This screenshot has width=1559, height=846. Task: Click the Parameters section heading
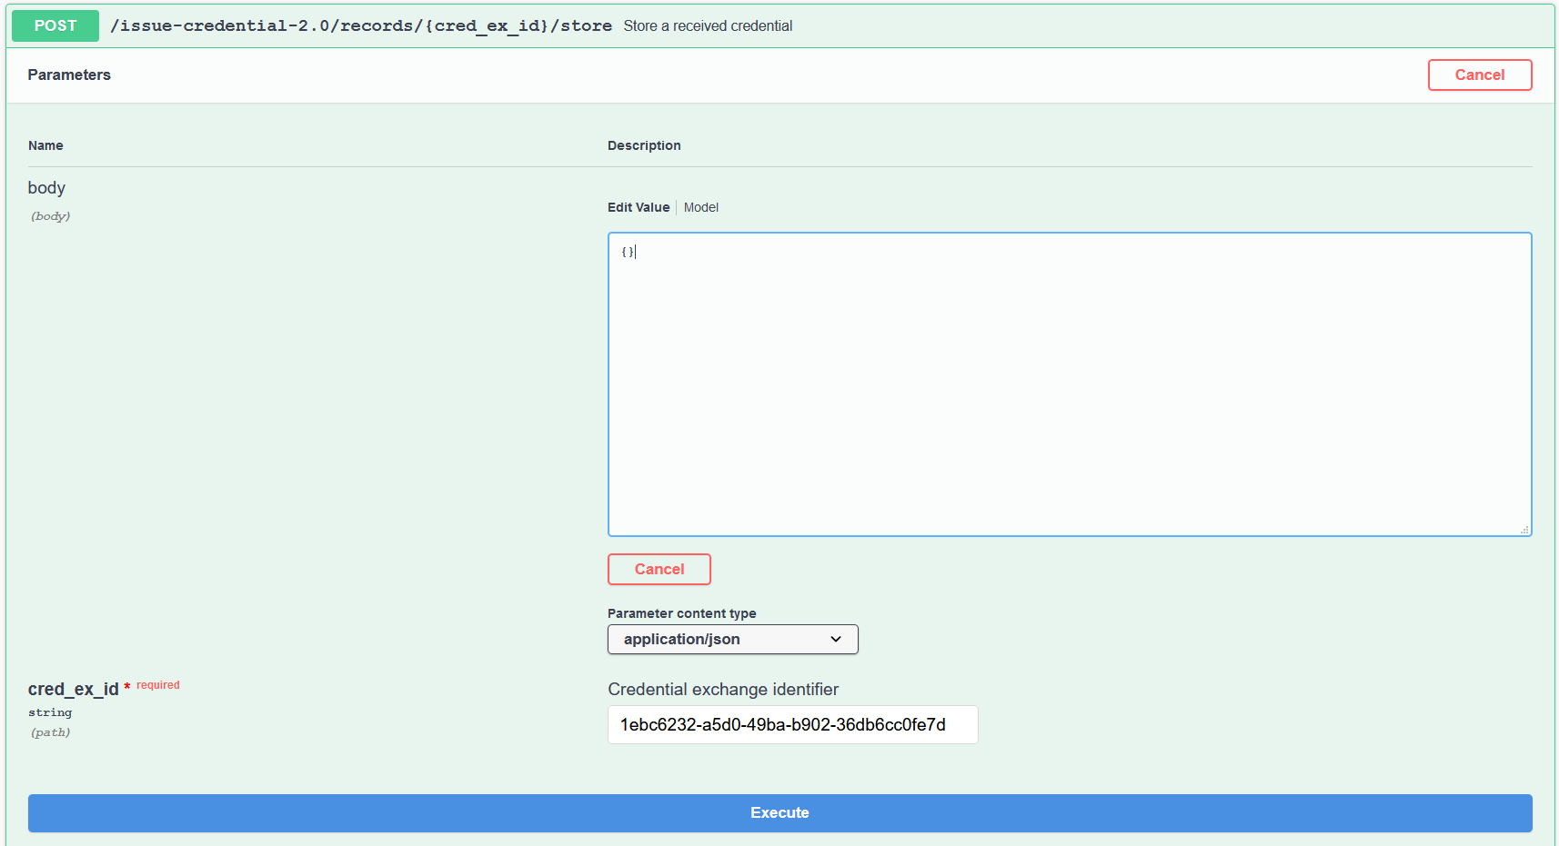(x=69, y=75)
